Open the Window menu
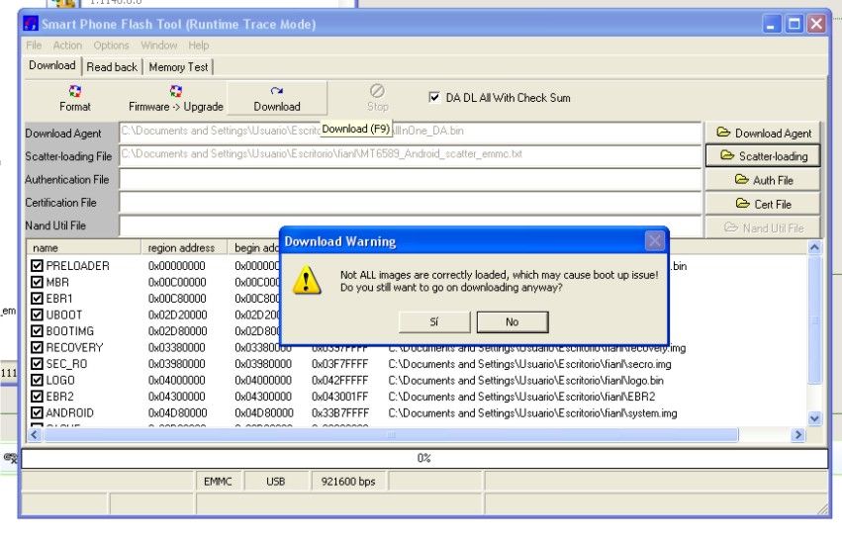 click(159, 45)
